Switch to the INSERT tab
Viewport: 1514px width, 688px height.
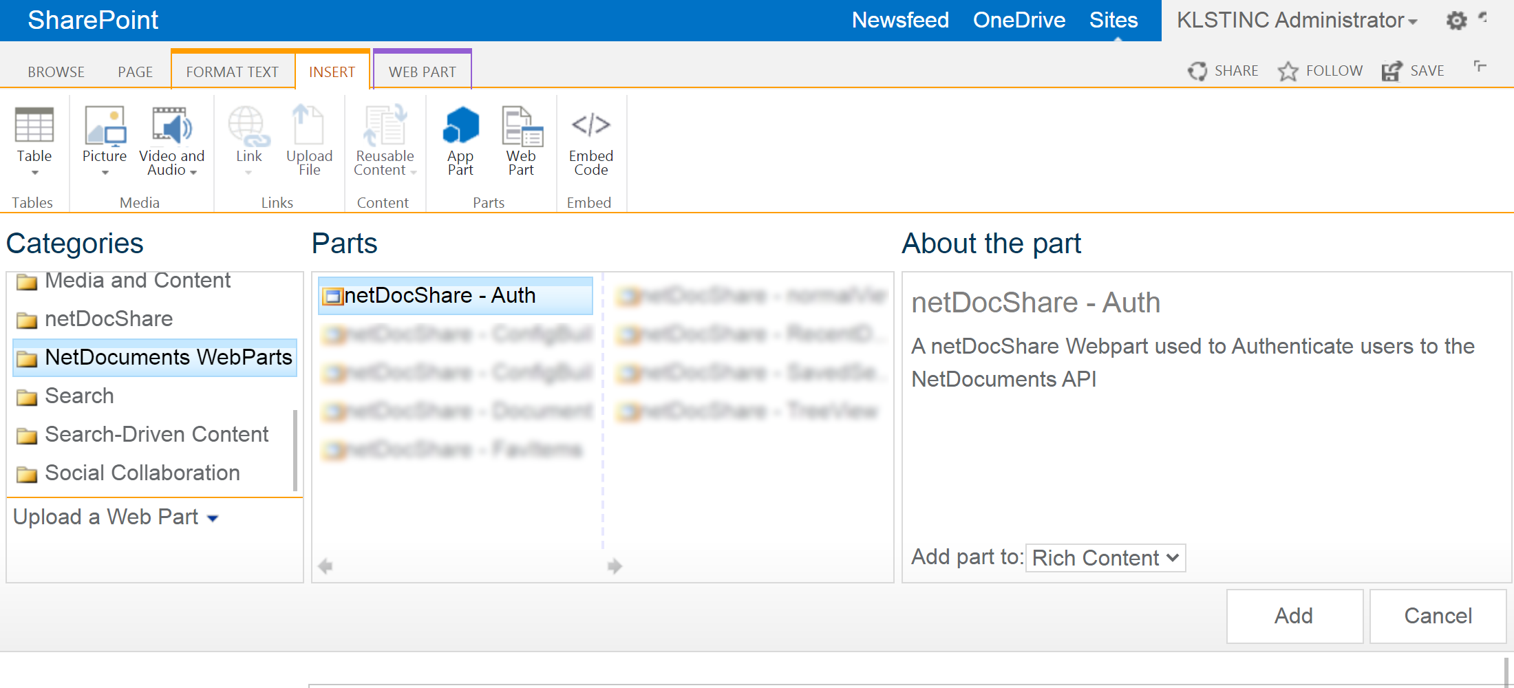(332, 72)
